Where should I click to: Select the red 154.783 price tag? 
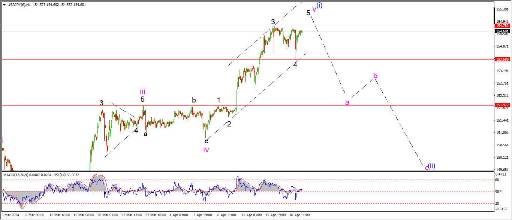[x=503, y=26]
